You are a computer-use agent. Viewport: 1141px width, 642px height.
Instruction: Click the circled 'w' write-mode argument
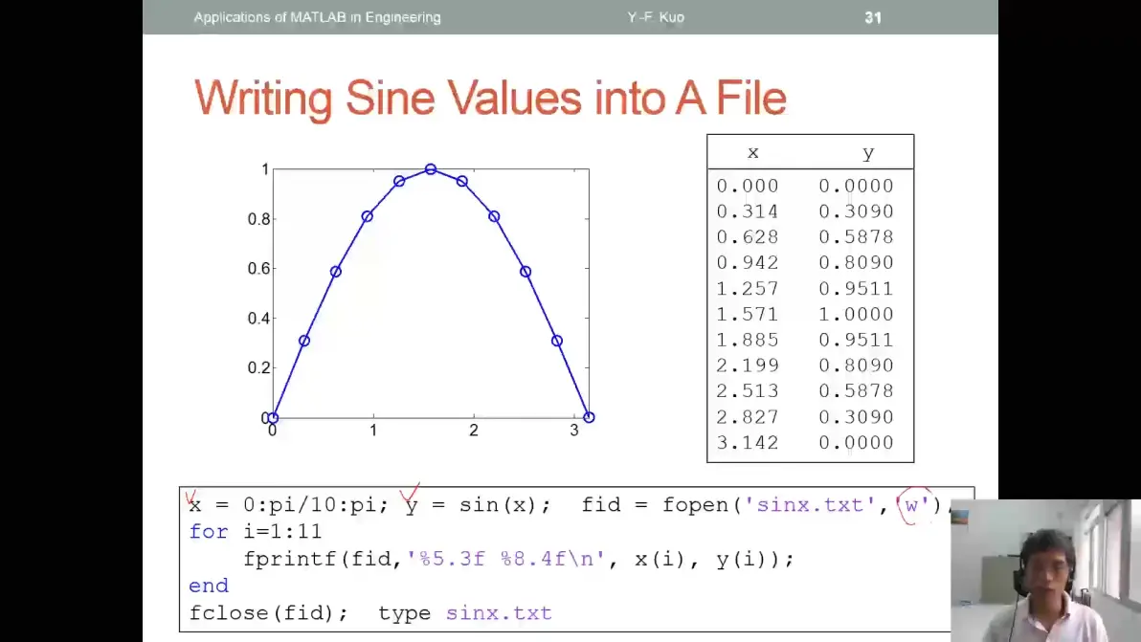[x=914, y=505]
